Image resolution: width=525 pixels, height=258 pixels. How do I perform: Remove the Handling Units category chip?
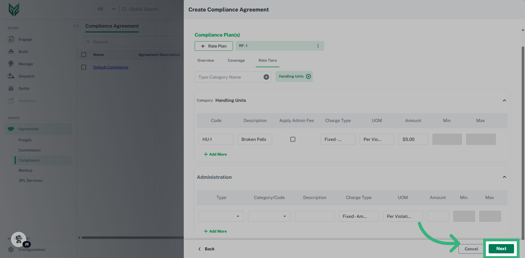pos(308,76)
